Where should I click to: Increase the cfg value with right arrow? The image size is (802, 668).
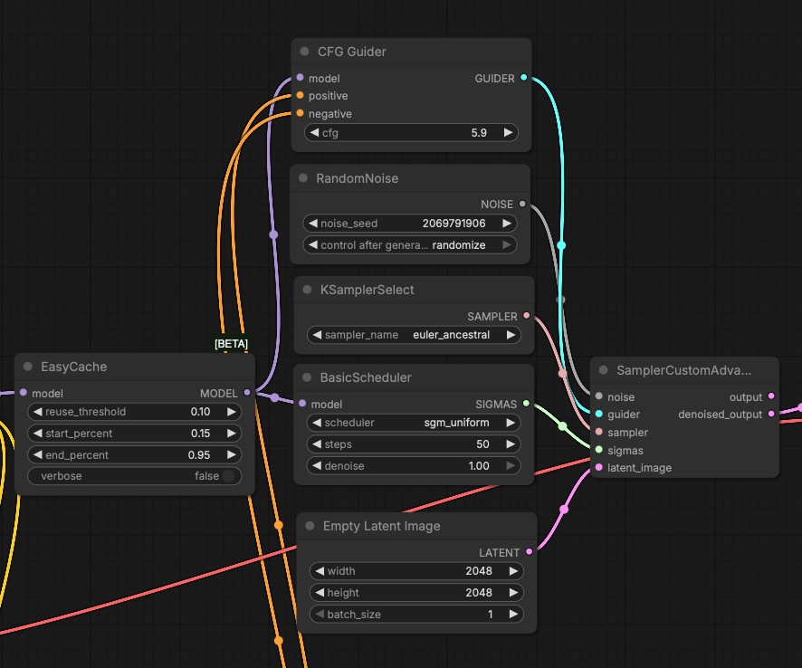coord(508,132)
